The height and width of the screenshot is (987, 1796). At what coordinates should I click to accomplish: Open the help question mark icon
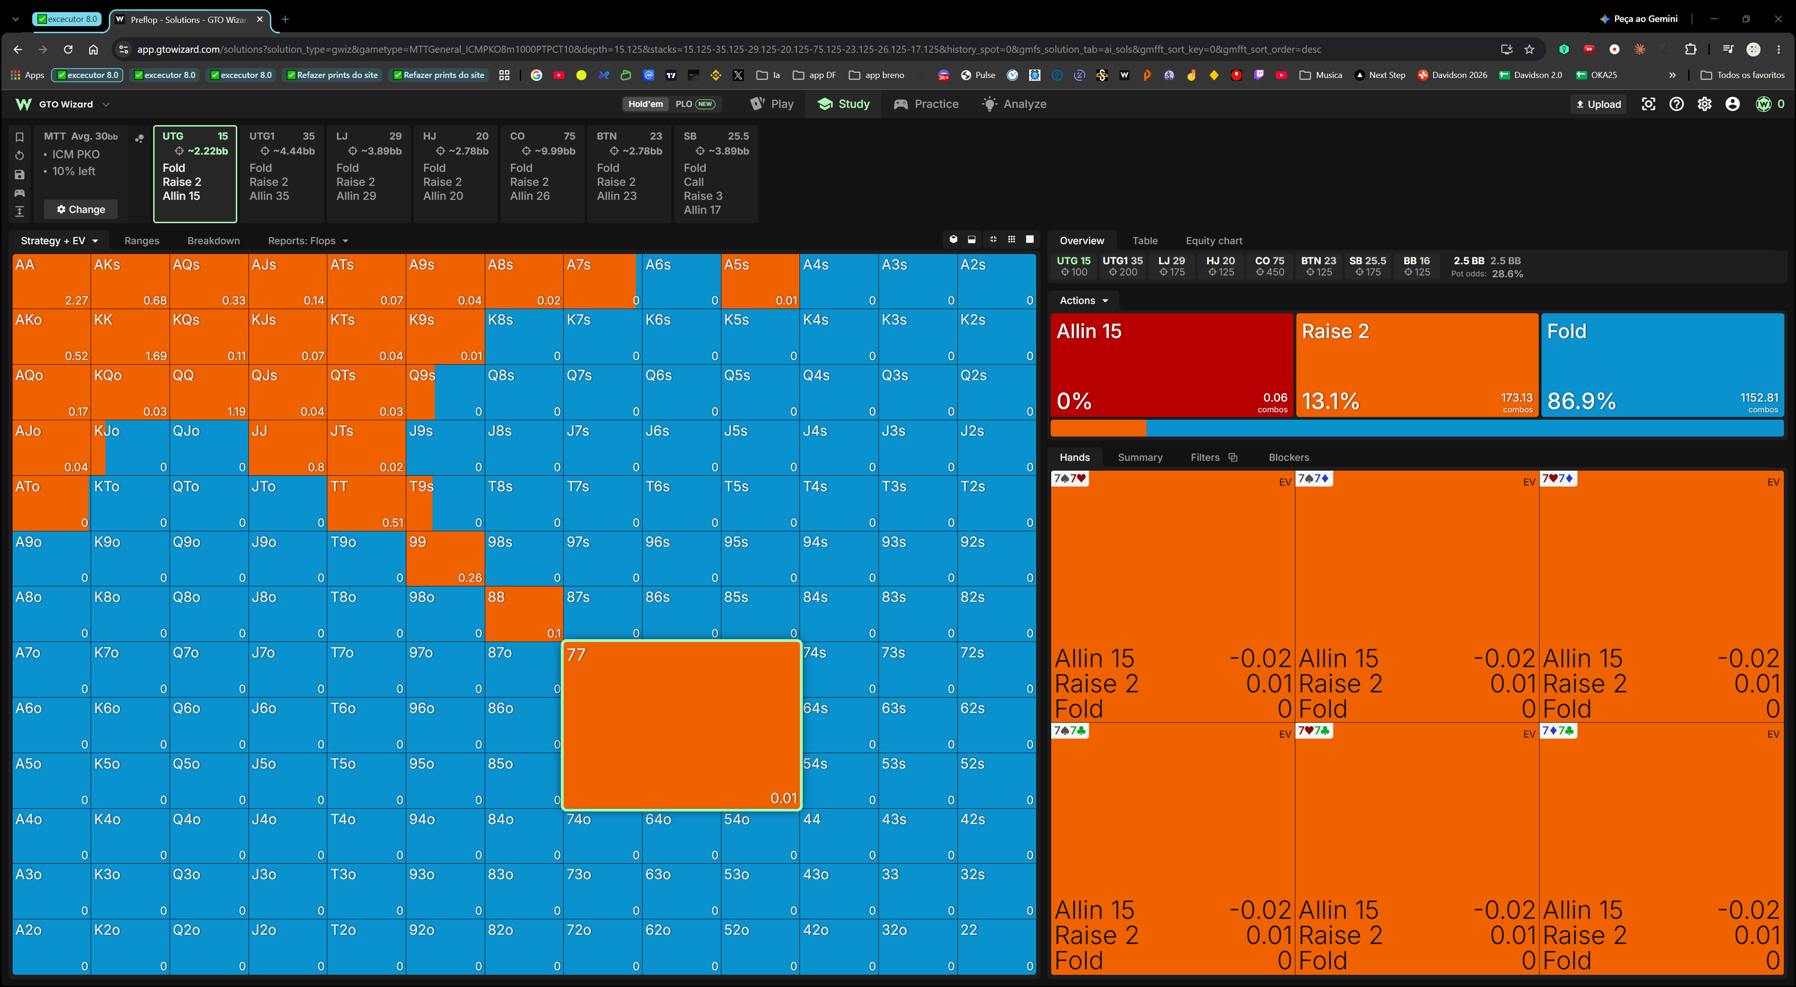1676,104
